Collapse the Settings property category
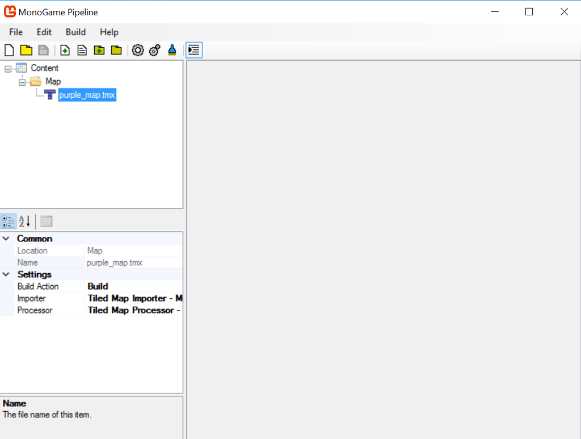Image resolution: width=581 pixels, height=439 pixels. (x=6, y=274)
